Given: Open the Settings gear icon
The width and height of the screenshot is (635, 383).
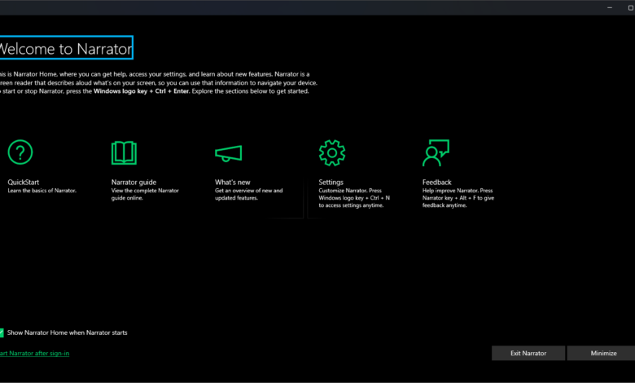Looking at the screenshot, I should [332, 153].
